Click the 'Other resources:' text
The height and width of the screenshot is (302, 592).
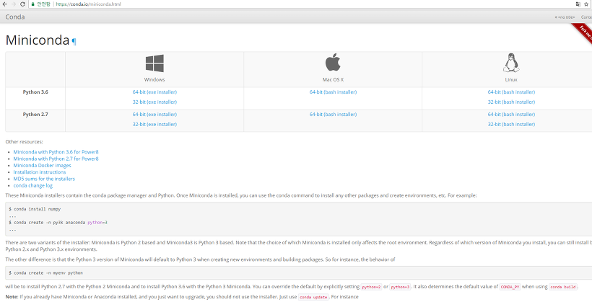click(24, 142)
